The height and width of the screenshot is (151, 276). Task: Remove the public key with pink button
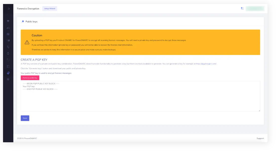click(30, 78)
